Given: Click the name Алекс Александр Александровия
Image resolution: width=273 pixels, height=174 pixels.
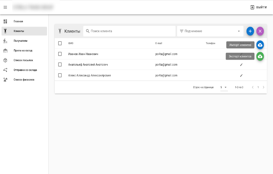Looking at the screenshot, I should coord(89,76).
